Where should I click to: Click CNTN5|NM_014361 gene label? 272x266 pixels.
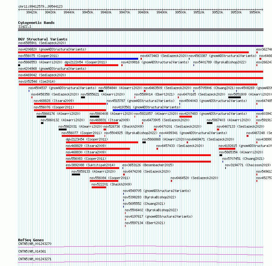click(32, 251)
